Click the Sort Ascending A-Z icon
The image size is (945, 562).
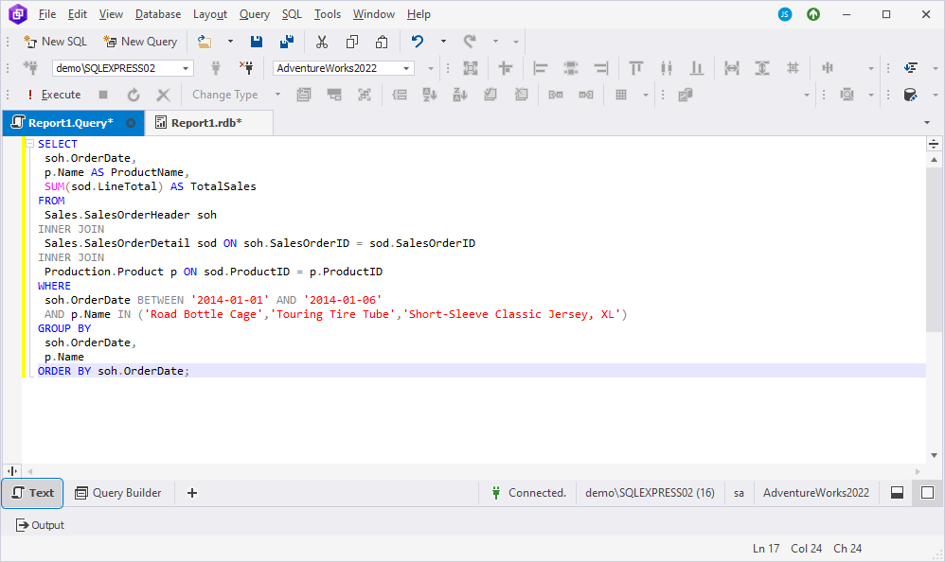(430, 95)
